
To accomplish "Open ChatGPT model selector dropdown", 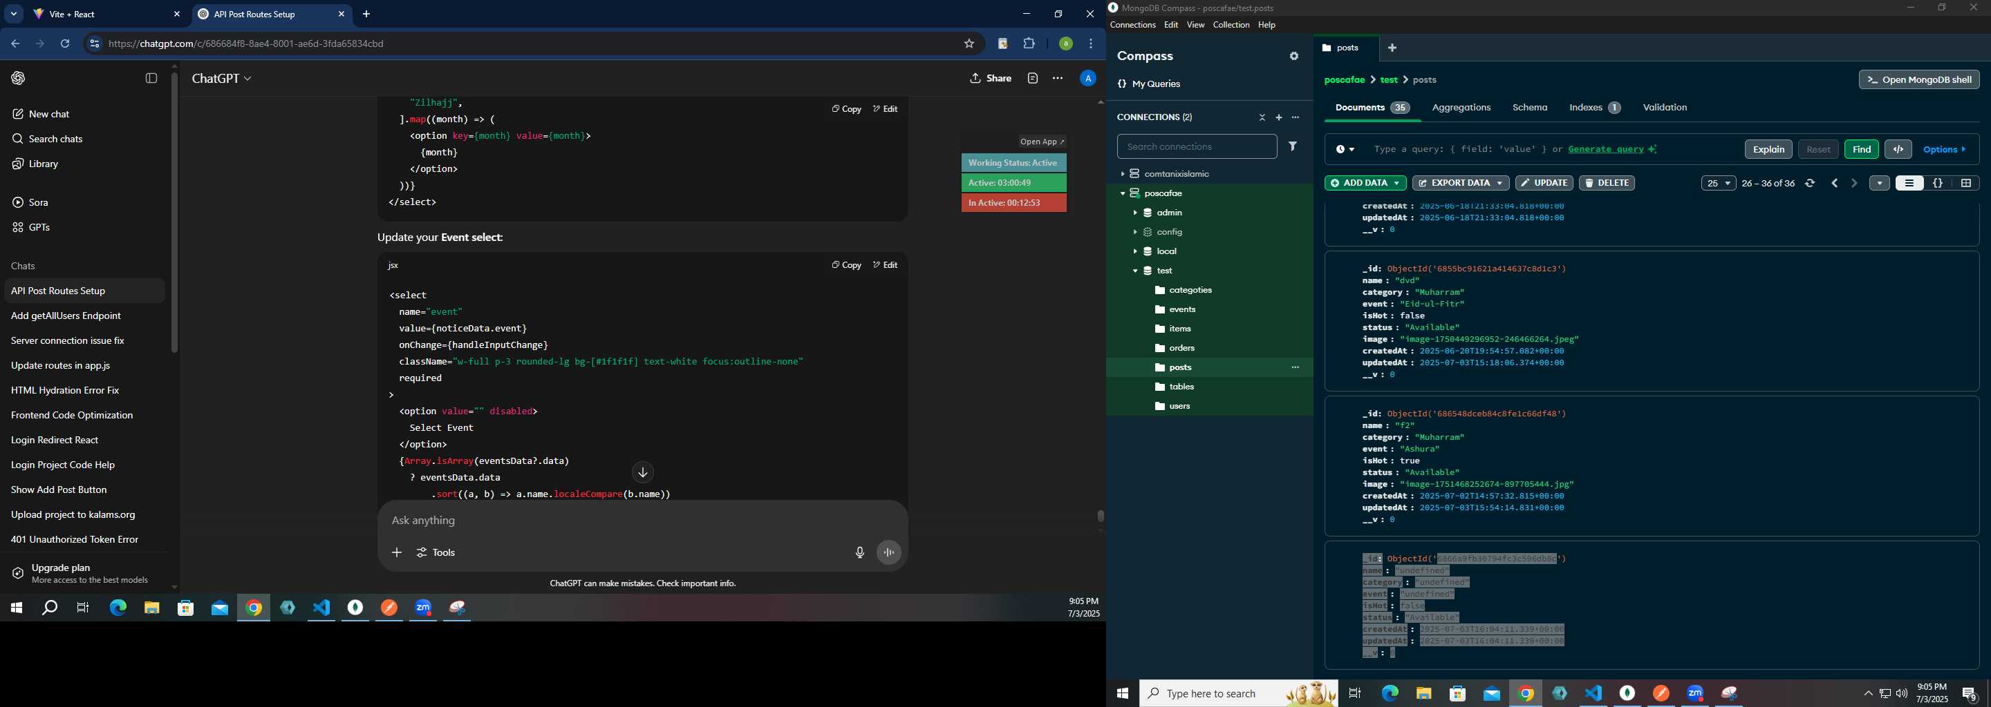I will pyautogui.click(x=222, y=79).
